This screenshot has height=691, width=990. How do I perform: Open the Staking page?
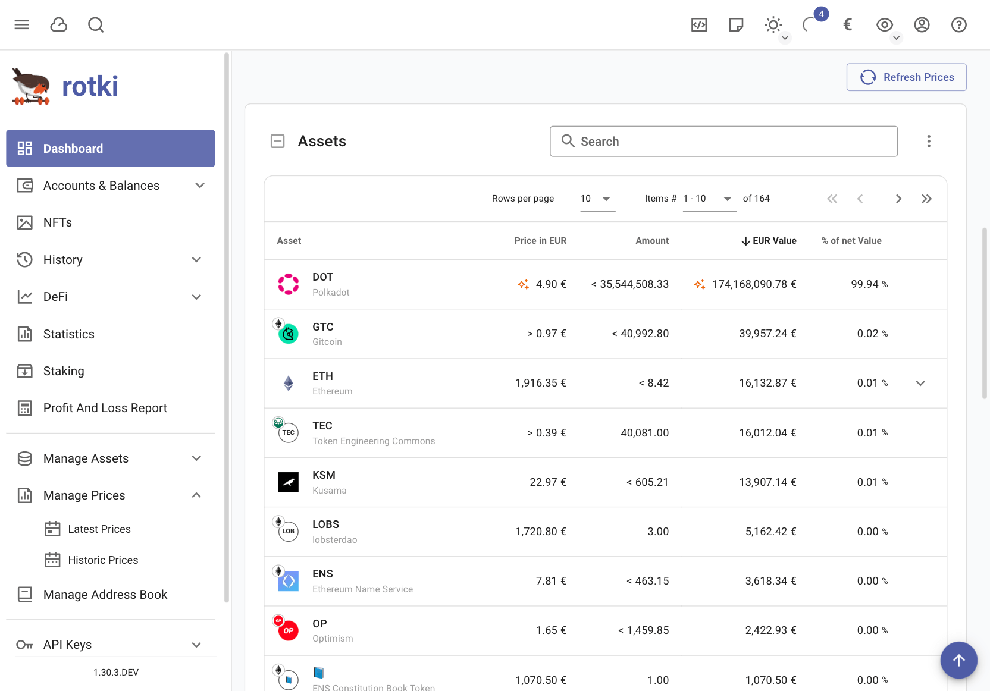pyautogui.click(x=111, y=371)
